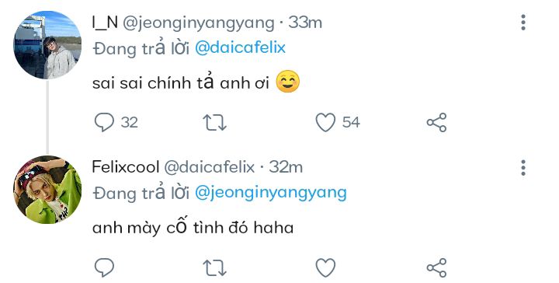The width and height of the screenshot is (559, 283).
Task: Open more options menu on I_N's tweet
Action: tap(523, 23)
